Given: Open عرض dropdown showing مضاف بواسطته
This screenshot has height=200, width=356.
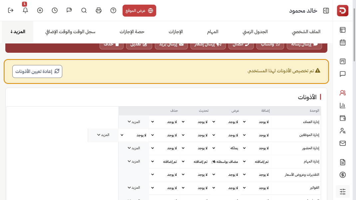Looking at the screenshot, I should [225, 162].
